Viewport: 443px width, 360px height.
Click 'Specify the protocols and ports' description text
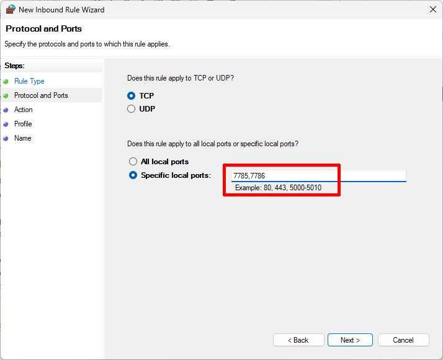coord(87,44)
